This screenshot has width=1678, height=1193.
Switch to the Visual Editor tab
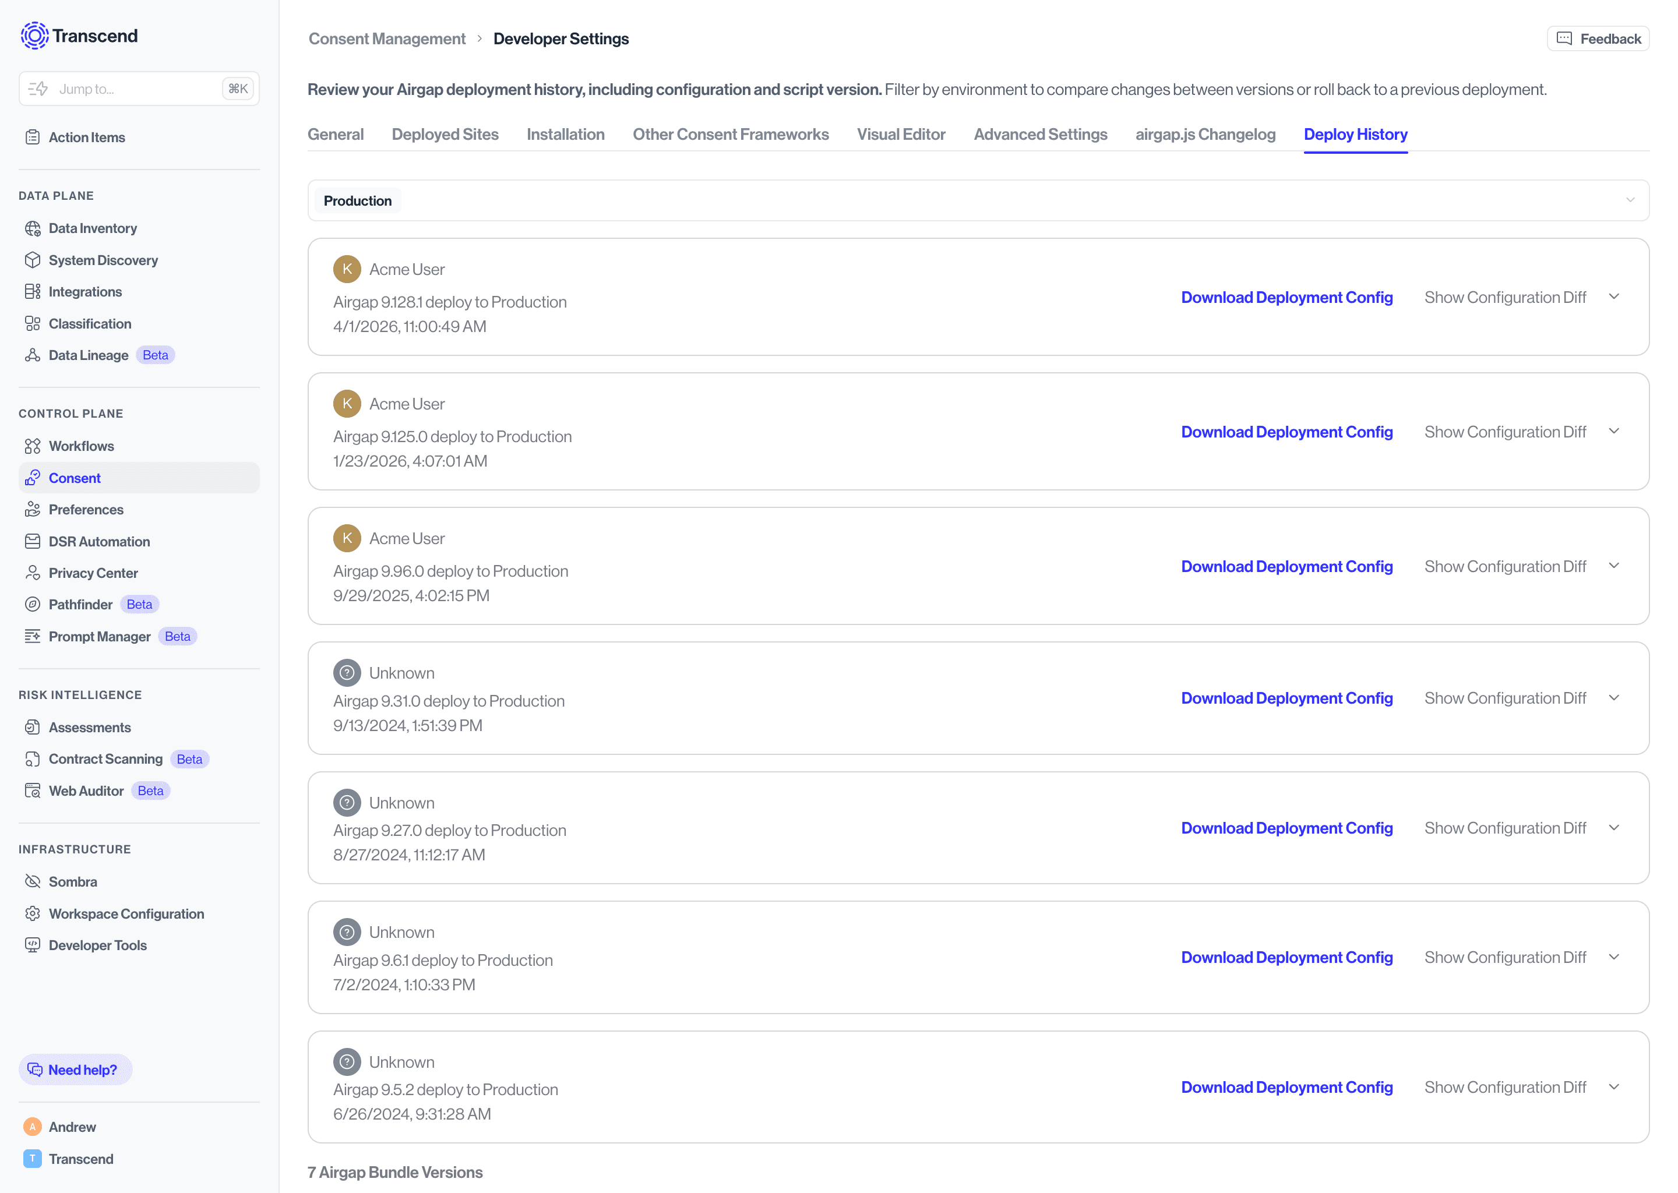[901, 135]
